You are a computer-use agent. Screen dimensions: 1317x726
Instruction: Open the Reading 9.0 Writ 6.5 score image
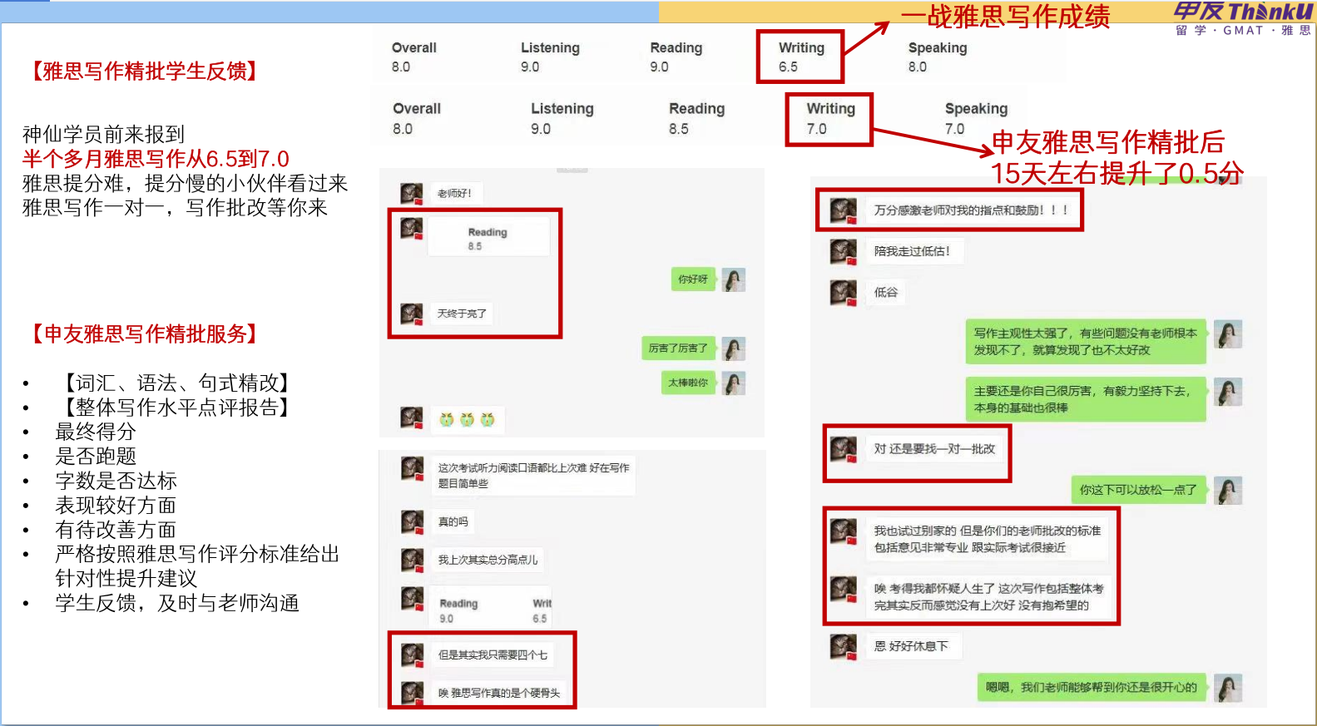(x=493, y=609)
